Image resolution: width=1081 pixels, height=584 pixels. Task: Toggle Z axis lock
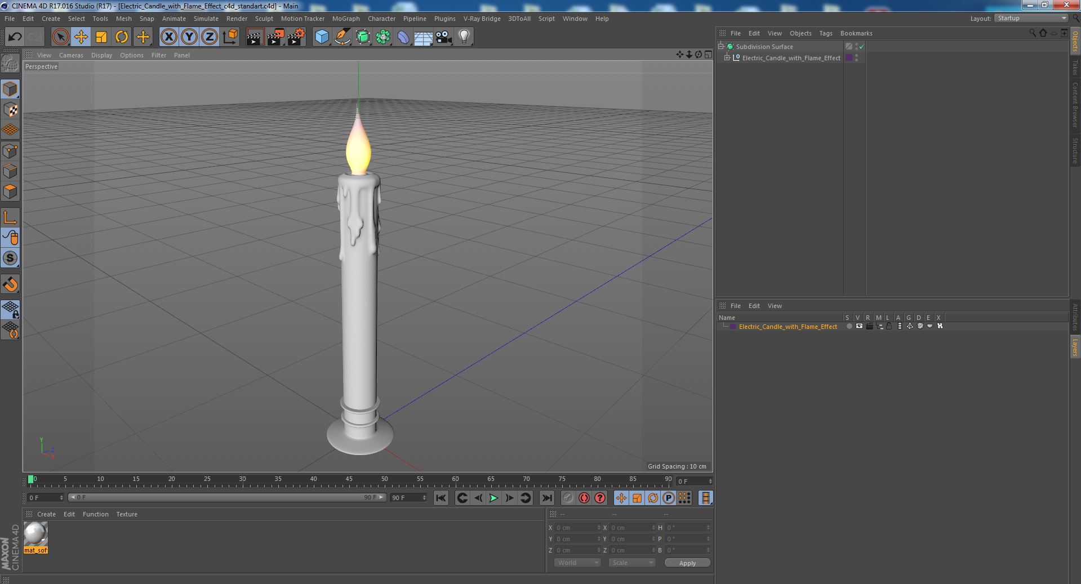[210, 37]
